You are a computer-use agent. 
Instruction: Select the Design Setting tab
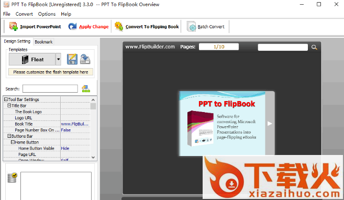pyautogui.click(x=17, y=41)
